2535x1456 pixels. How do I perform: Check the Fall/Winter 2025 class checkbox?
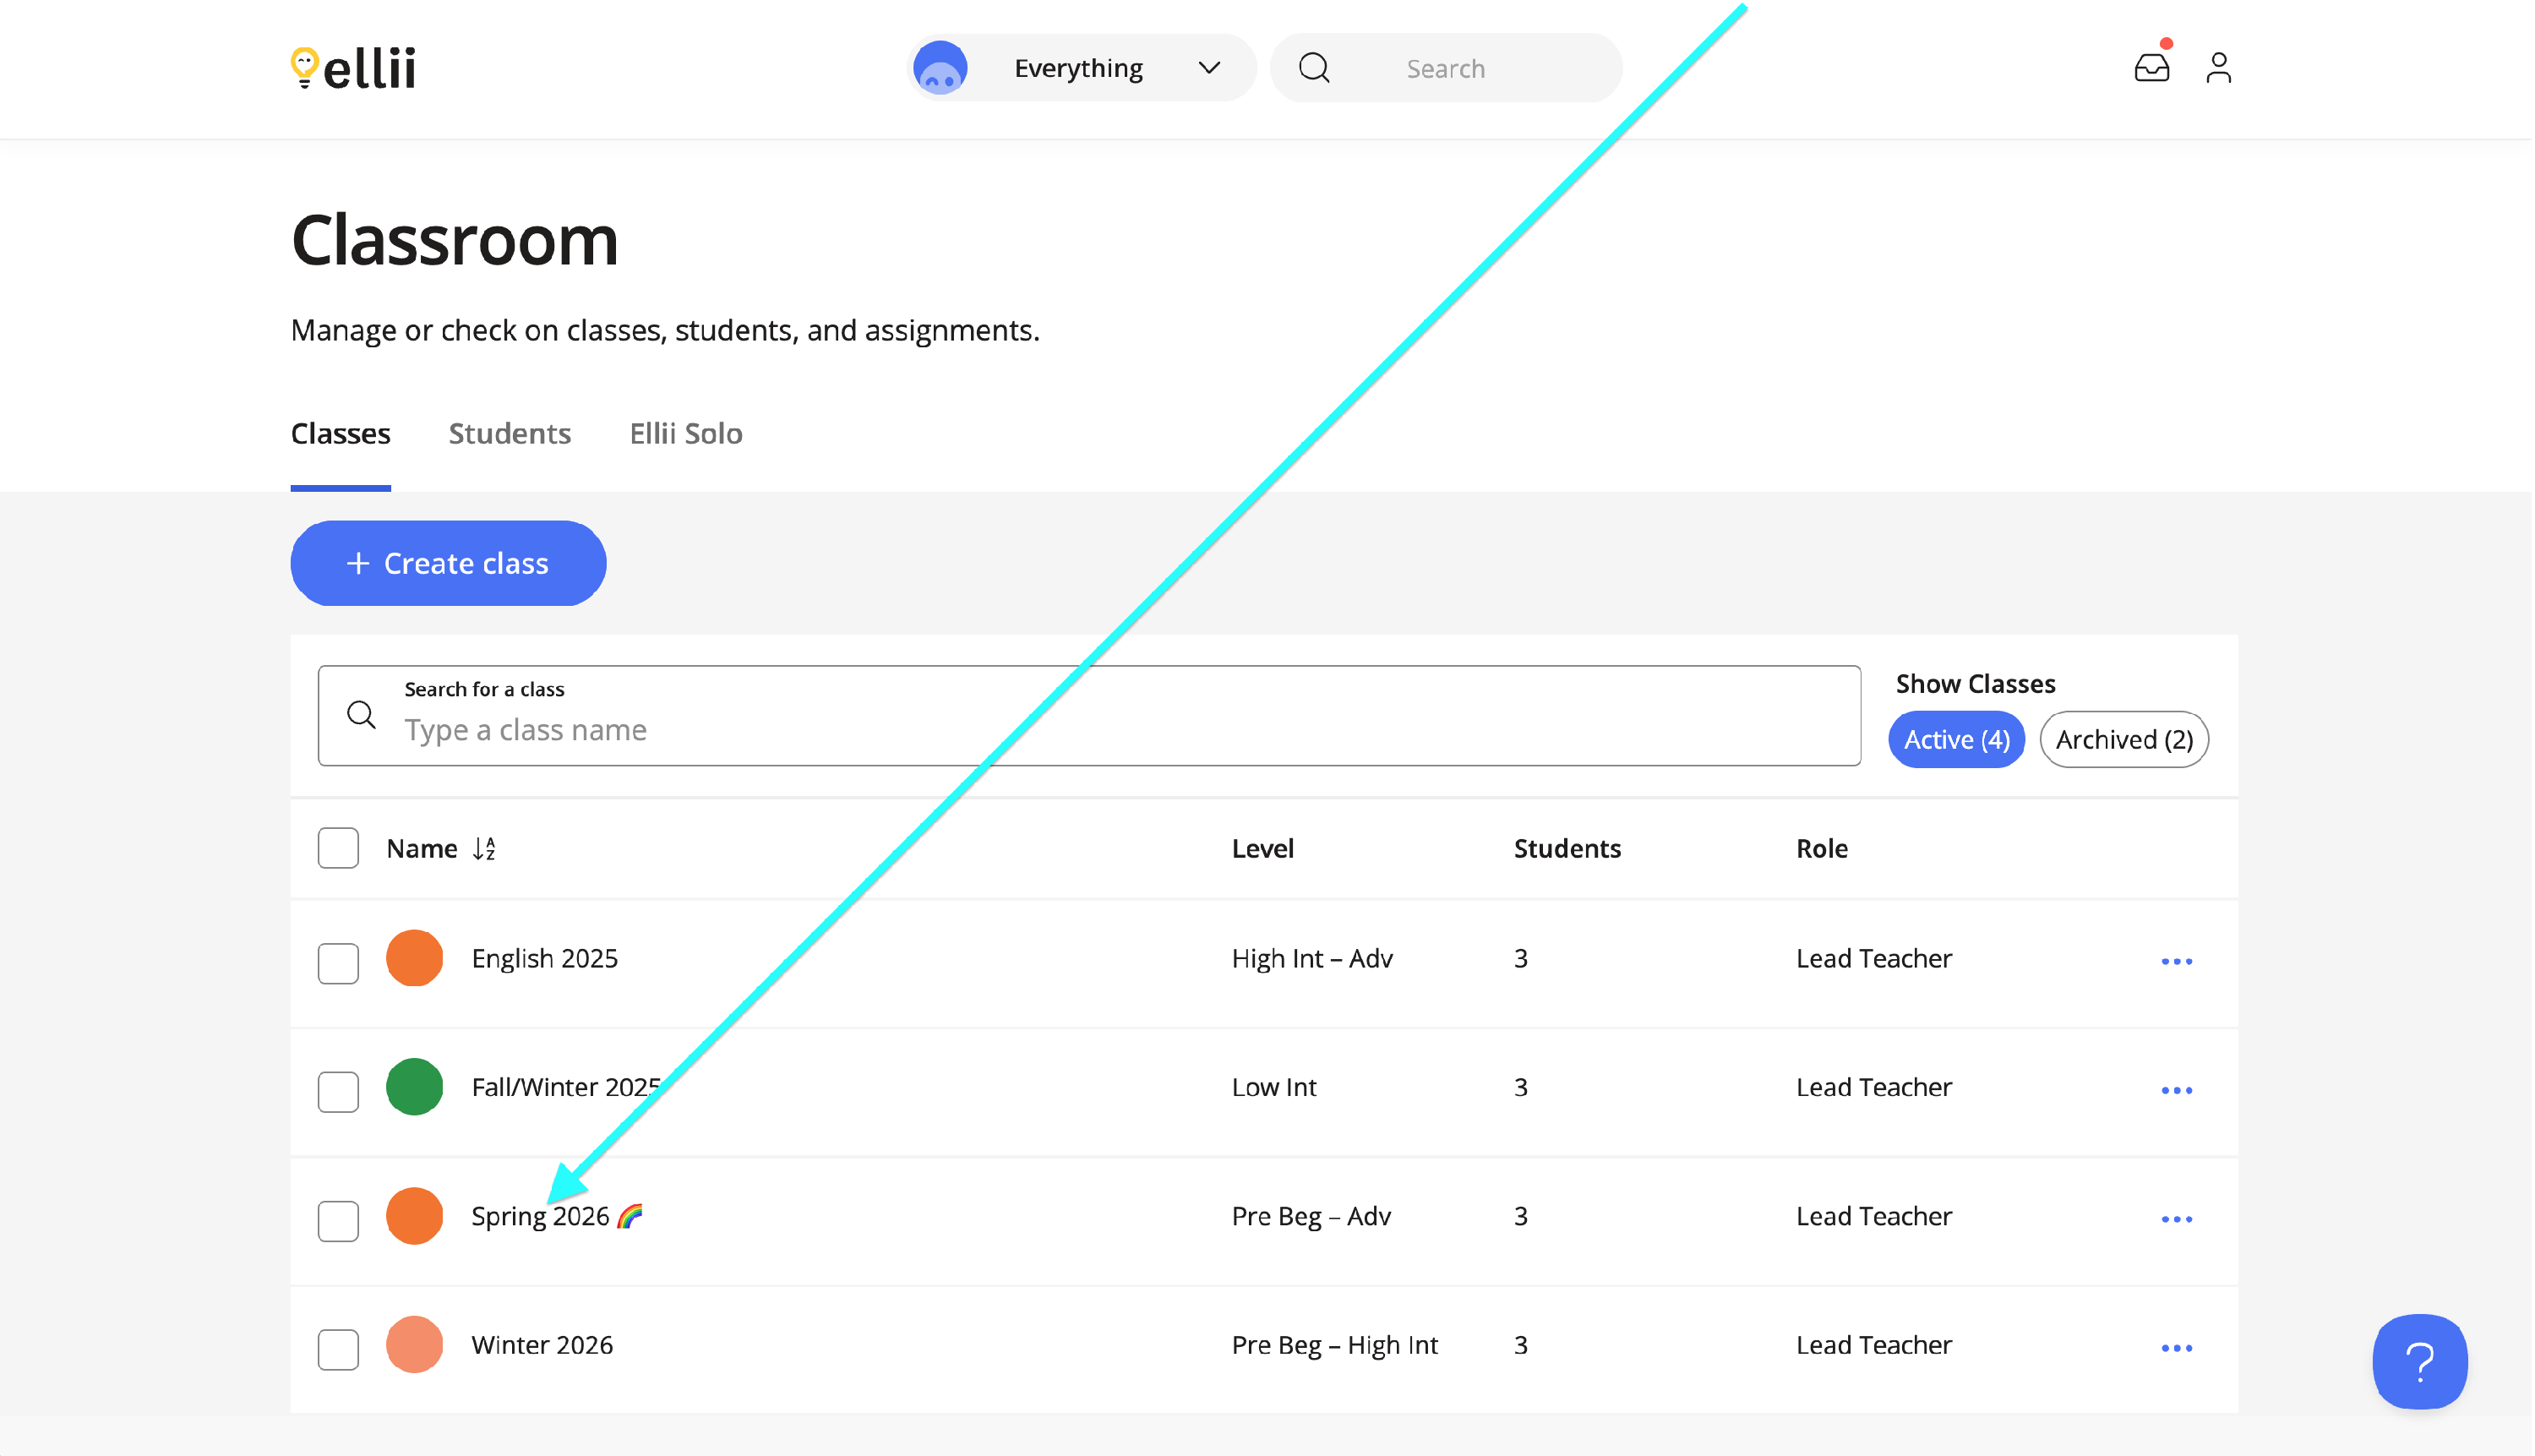pos(338,1092)
